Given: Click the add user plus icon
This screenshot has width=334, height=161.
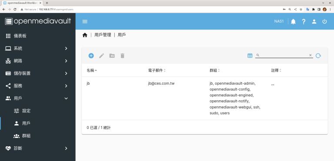Looking at the screenshot, I should 91,56.
